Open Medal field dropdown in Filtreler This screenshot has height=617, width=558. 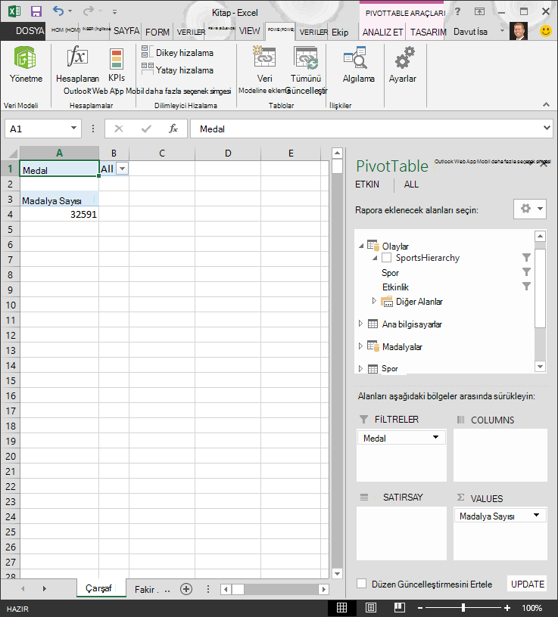pos(435,437)
